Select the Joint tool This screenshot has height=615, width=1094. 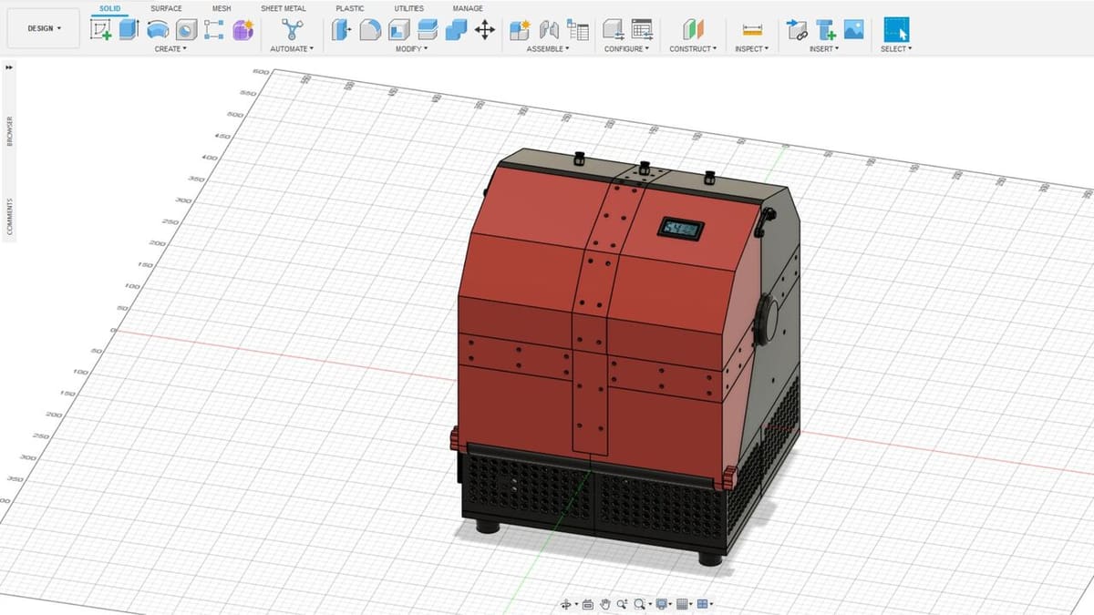pyautogui.click(x=549, y=30)
